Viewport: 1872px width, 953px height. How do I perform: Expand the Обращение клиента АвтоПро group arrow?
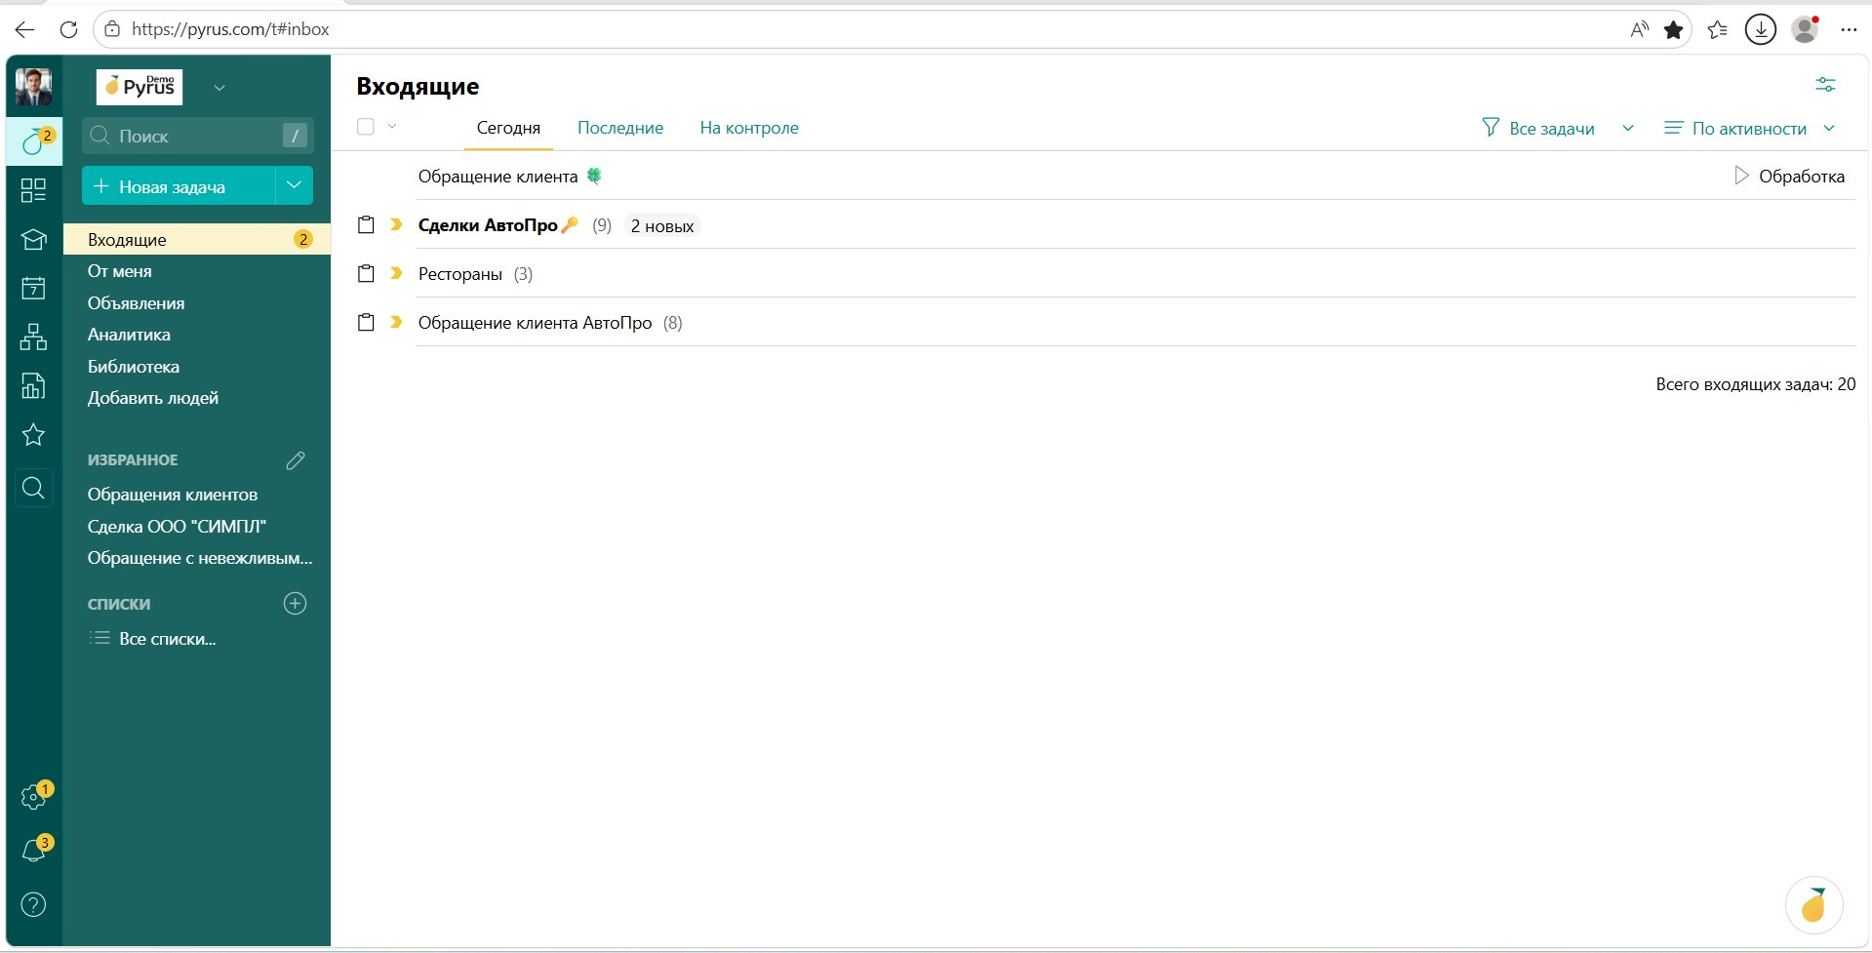[396, 322]
